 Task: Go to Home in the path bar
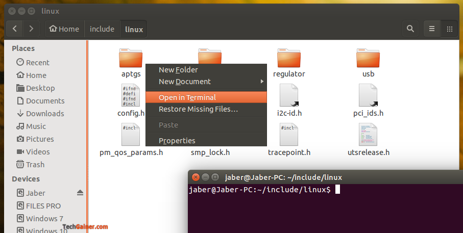[x=64, y=29]
